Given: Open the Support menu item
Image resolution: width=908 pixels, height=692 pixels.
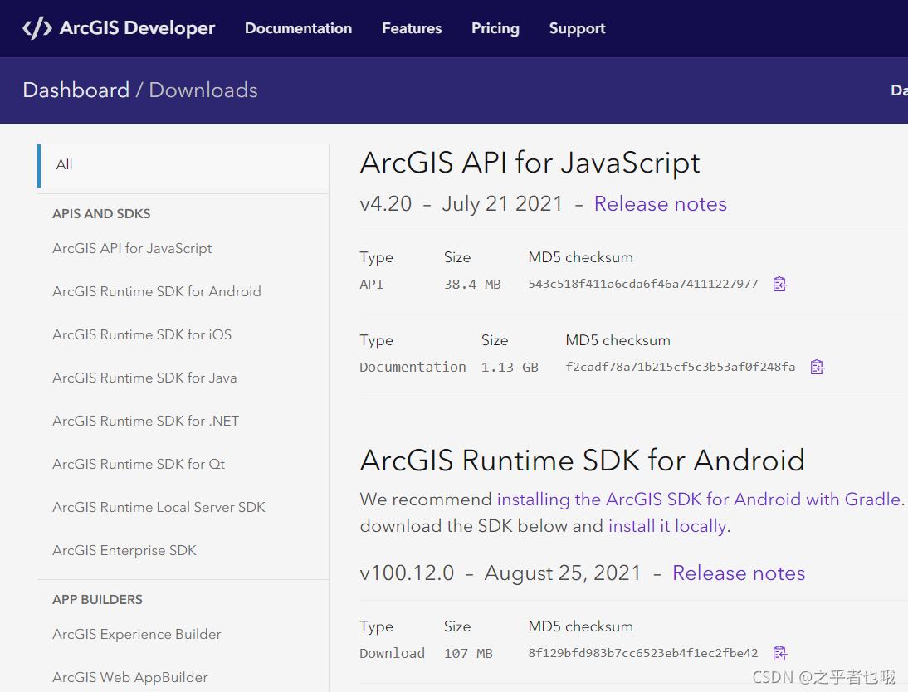Looking at the screenshot, I should [578, 28].
